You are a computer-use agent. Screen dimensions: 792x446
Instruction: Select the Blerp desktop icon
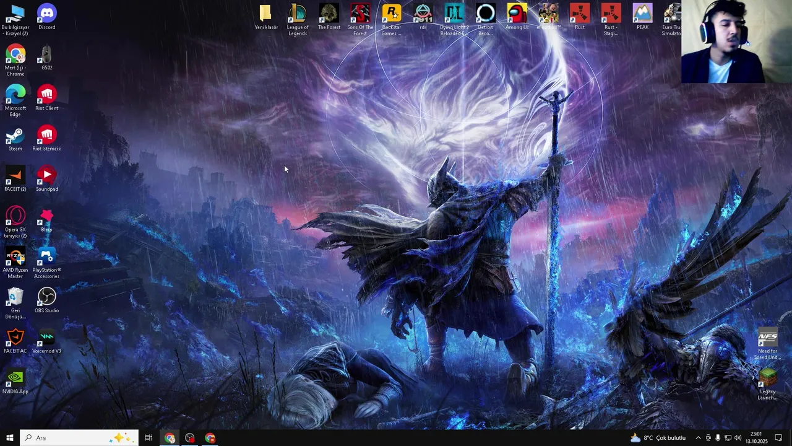(46, 219)
